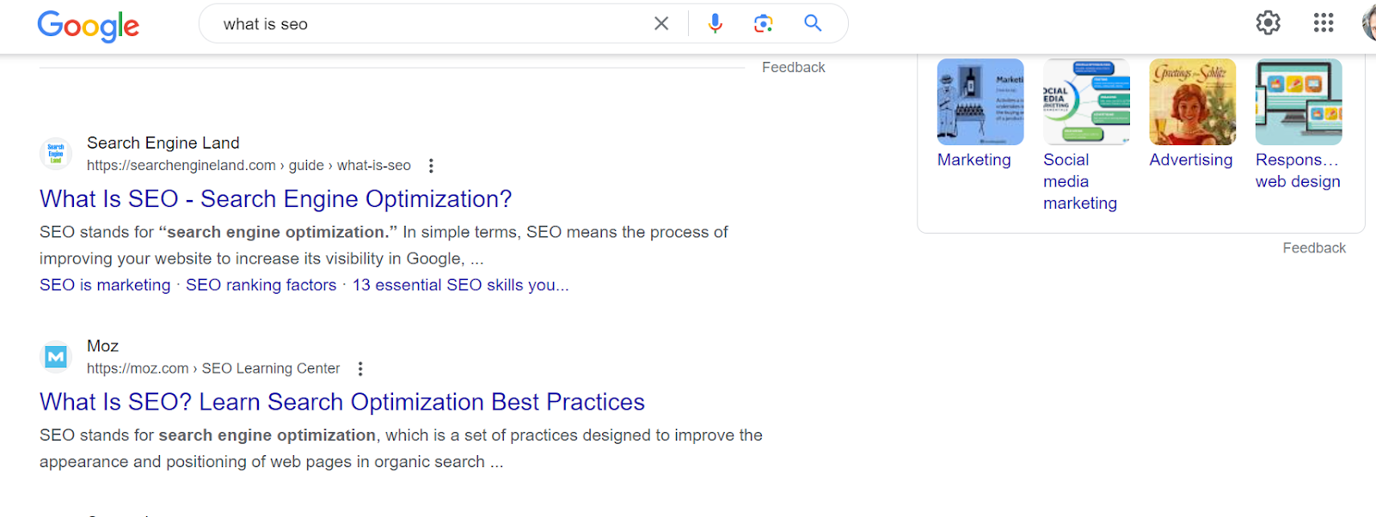Select the Marketing related topic thumbnail
Screen dimensions: 1376x517
pyautogui.click(x=980, y=102)
